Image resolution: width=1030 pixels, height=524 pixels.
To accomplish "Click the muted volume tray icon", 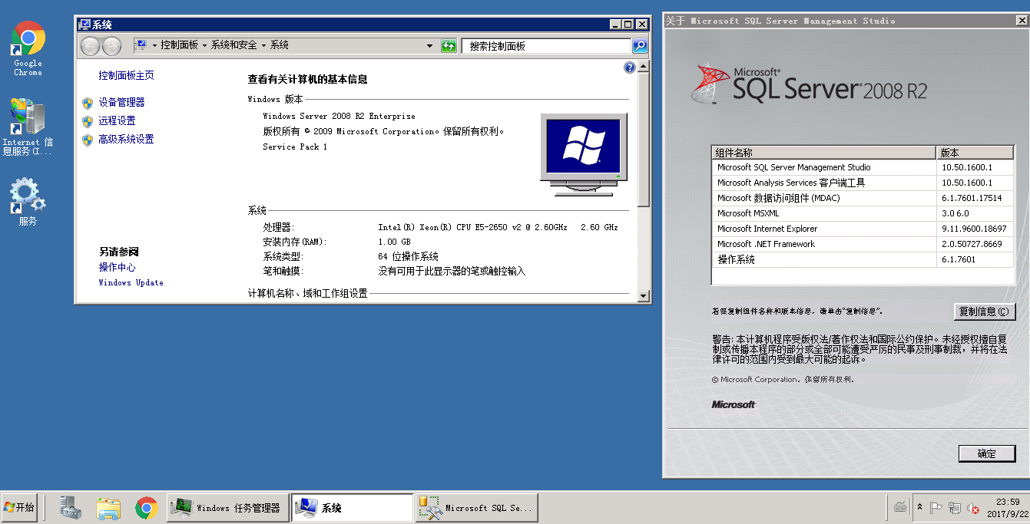I will click(973, 508).
